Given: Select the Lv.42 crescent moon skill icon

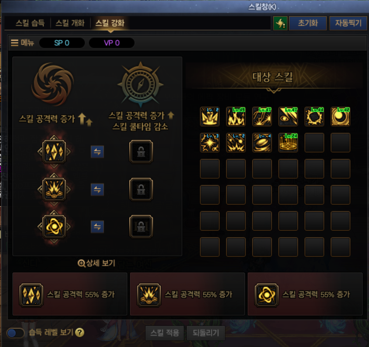Looking at the screenshot, I should point(340,116).
